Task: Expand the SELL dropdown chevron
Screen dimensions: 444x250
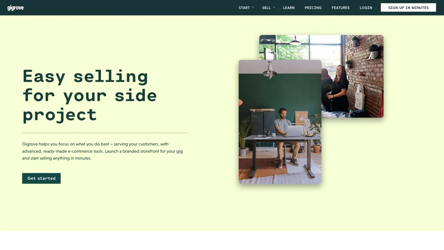Action: pos(274,7)
